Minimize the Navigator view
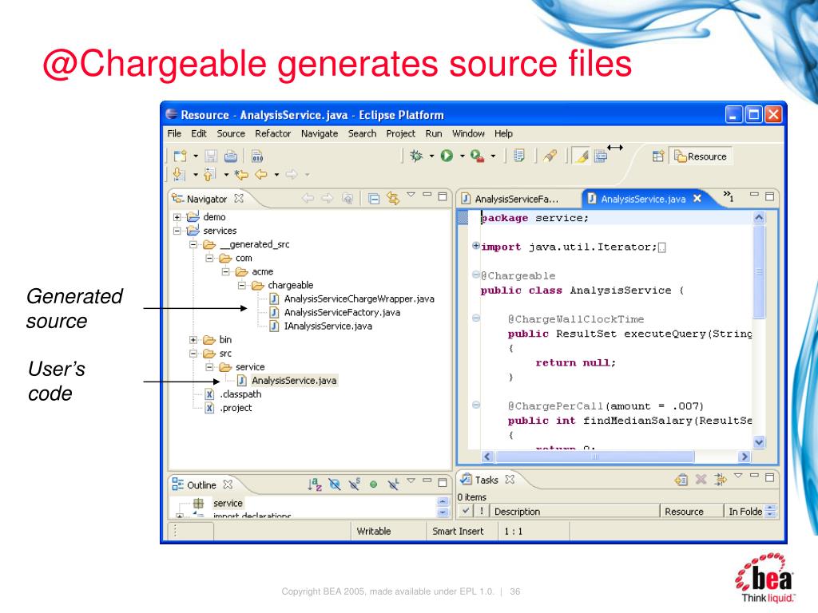Screen dimensions: 818x613 click(x=427, y=195)
